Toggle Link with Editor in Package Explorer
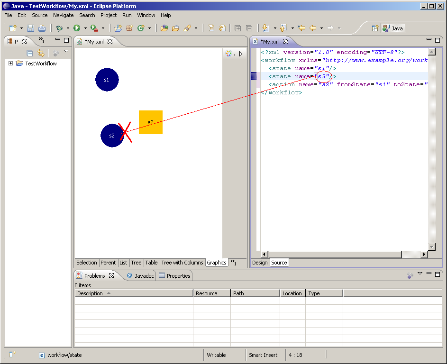This screenshot has height=364, width=447. point(41,54)
